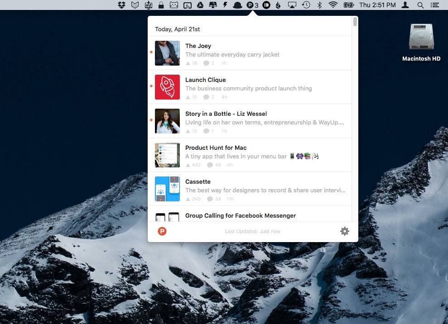
Task: Click the battery status icon
Action: click(349, 5)
